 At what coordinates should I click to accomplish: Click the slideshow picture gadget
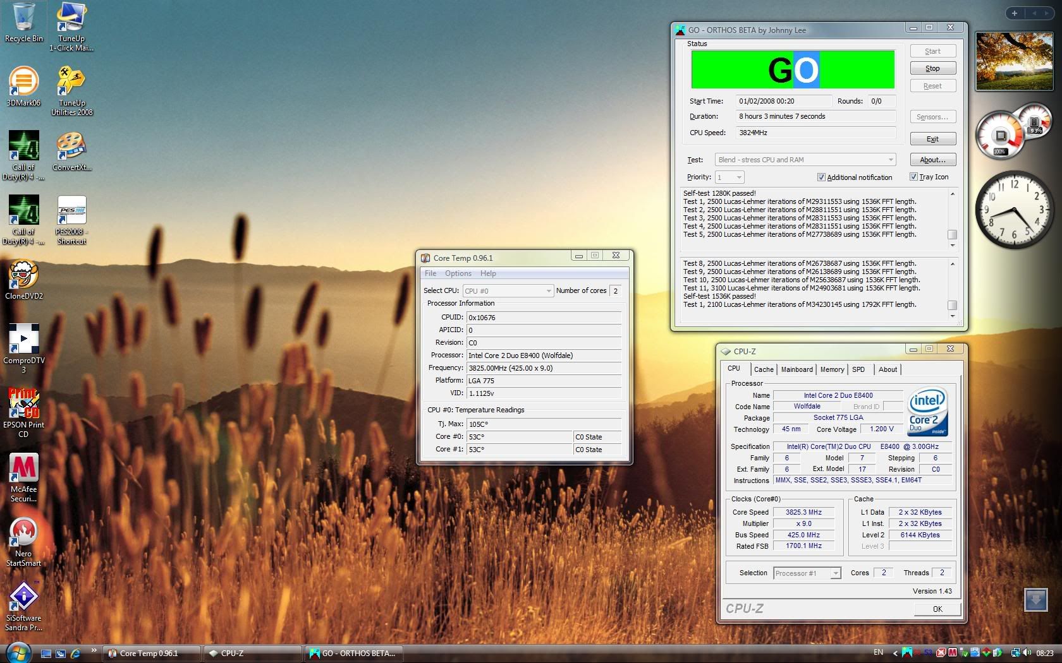pos(1014,61)
